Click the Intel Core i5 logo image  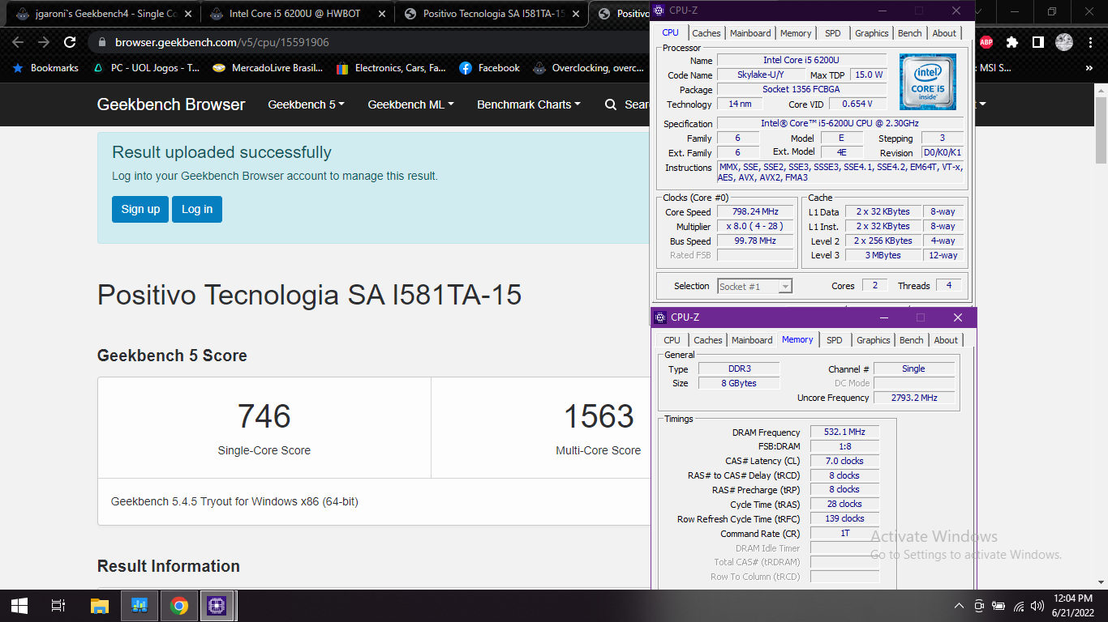(x=928, y=81)
